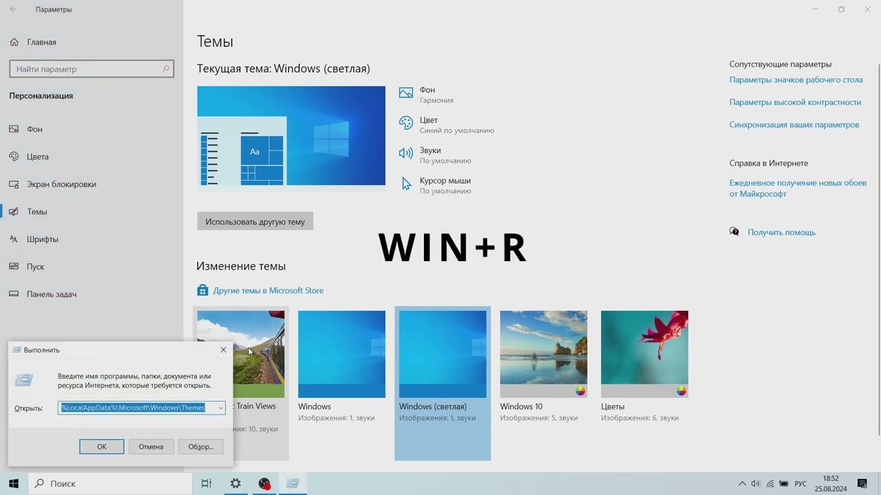Viewport: 881px width, 495px height.
Task: Click Получить помощь link
Action: click(781, 232)
